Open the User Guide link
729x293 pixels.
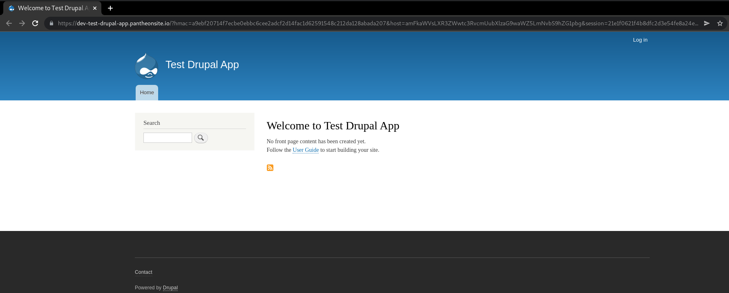[x=305, y=150]
